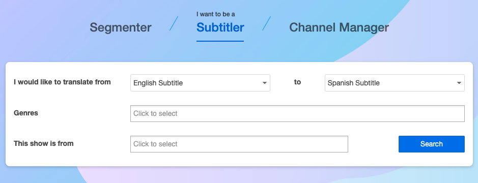Click the 'to' text between language dropdowns
This screenshot has height=183, width=478.
point(297,82)
